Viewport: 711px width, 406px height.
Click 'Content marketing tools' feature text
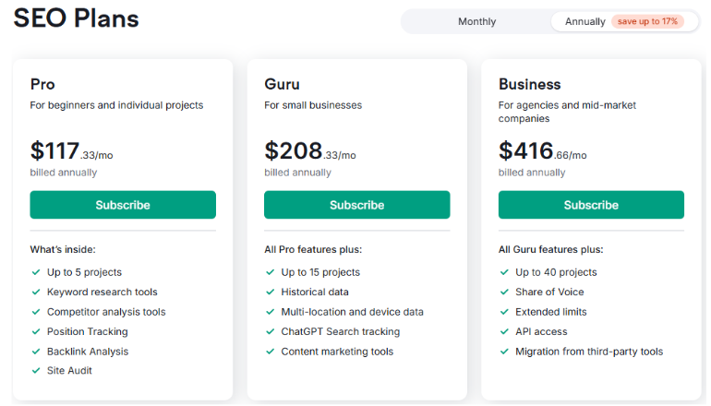tap(337, 352)
